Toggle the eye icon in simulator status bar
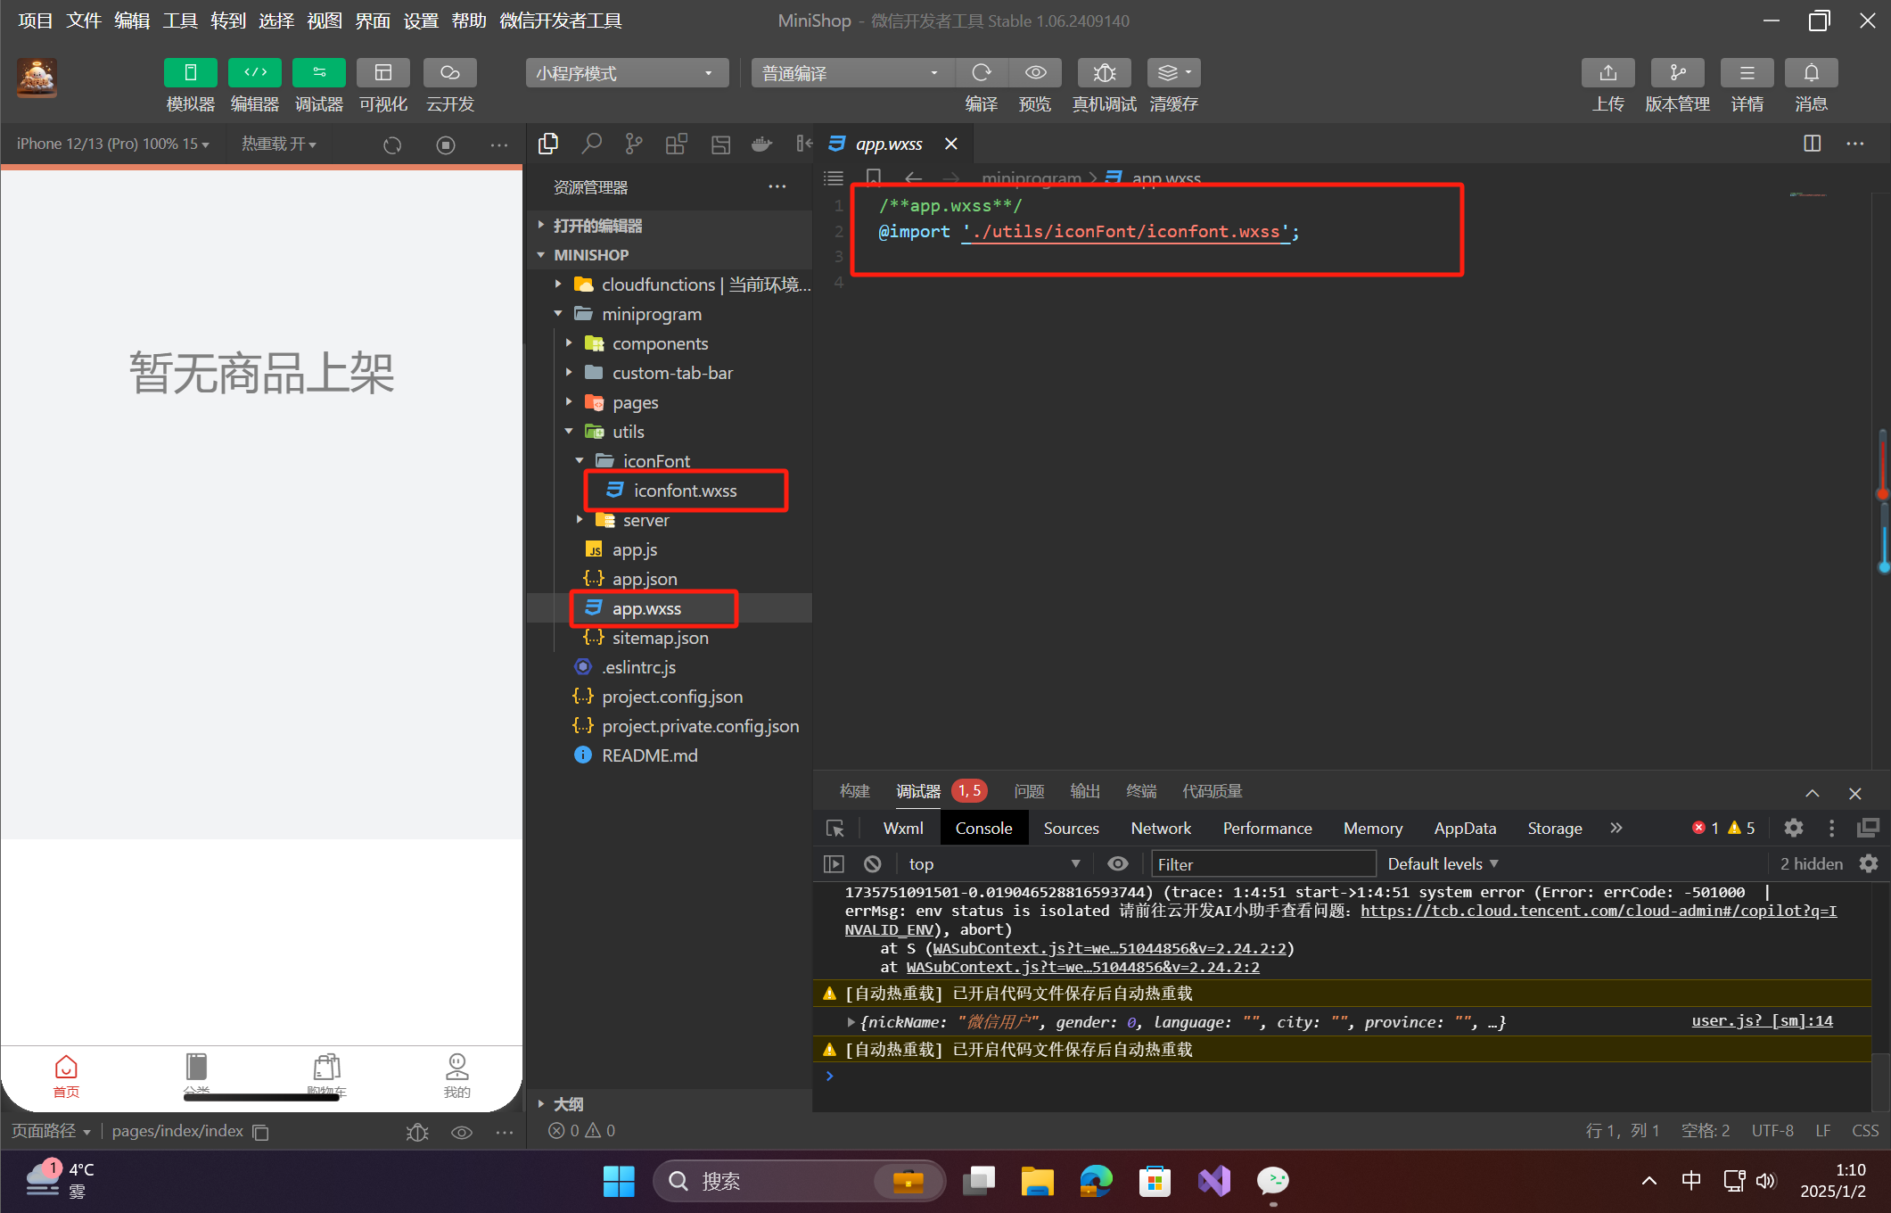 (x=462, y=1131)
